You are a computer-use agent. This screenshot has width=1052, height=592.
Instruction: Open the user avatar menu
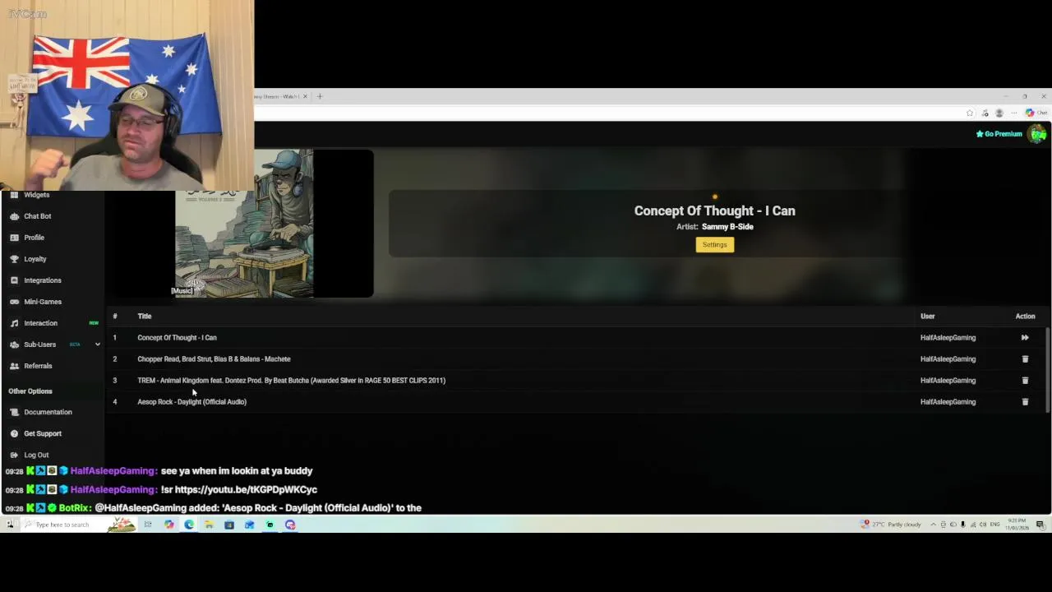point(1038,133)
